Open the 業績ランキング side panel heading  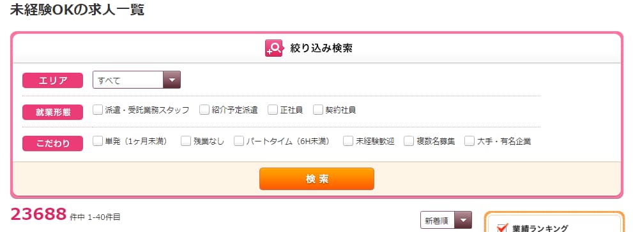coord(539,228)
